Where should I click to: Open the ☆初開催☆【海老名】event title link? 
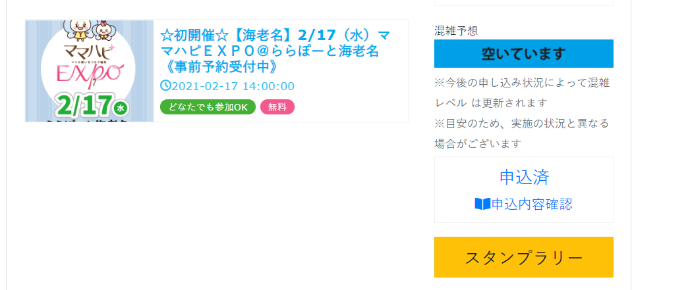point(275,51)
